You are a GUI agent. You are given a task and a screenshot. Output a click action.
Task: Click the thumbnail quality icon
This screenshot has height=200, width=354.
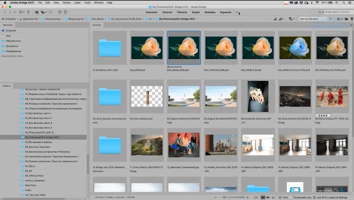pyautogui.click(x=275, y=19)
